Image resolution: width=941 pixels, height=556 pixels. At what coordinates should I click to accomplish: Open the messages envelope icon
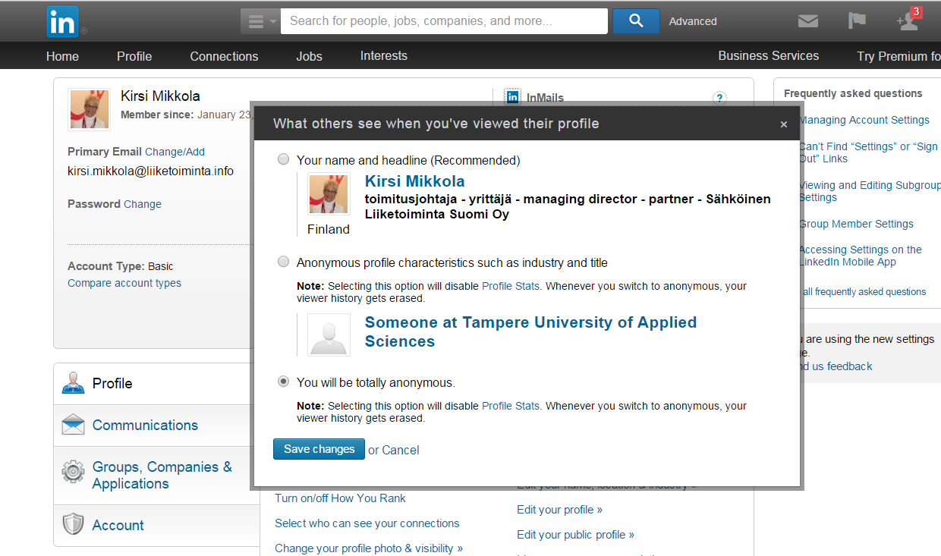(808, 21)
